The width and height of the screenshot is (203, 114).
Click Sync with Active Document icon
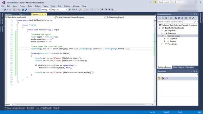pos(176,18)
